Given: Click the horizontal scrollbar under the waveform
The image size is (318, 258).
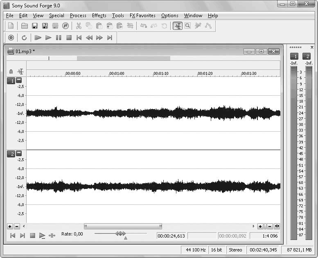Looking at the screenshot, I should pyautogui.click(x=123, y=226).
